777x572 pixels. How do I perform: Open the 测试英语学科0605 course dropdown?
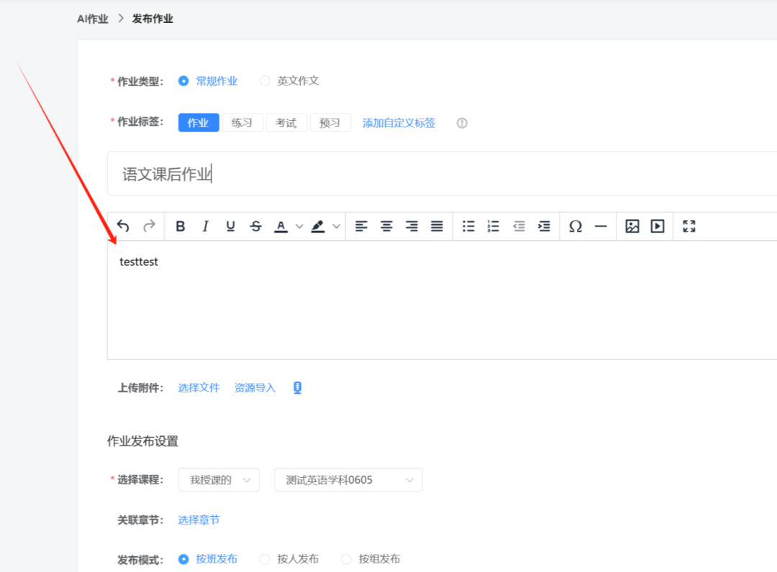[348, 480]
